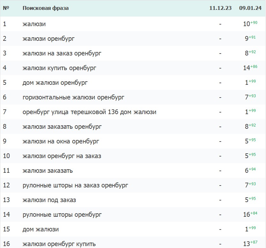266x248 pixels.
Task: Select the phrase 'жалюзи купить оренбург'
Action: (59, 68)
